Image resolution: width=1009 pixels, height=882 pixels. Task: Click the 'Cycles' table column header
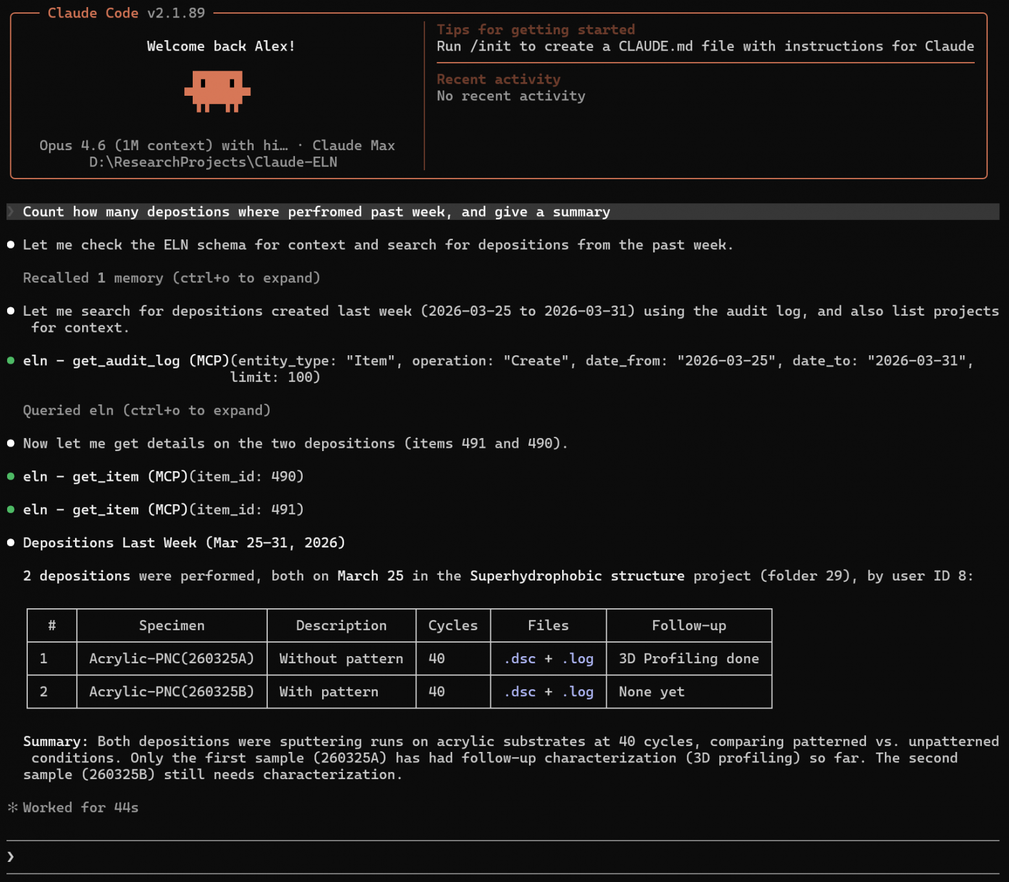453,625
